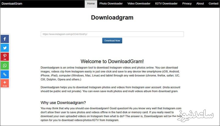Viewport: 220px width, 126px height.
Task: Click the paragraph starting 'You may think'
Action: [x=111, y=114]
